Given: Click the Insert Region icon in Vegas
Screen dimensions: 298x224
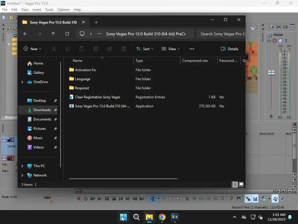Looking at the screenshot, I should [x=239, y=199].
